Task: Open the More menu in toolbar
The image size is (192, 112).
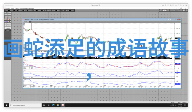Action: coord(72,11)
